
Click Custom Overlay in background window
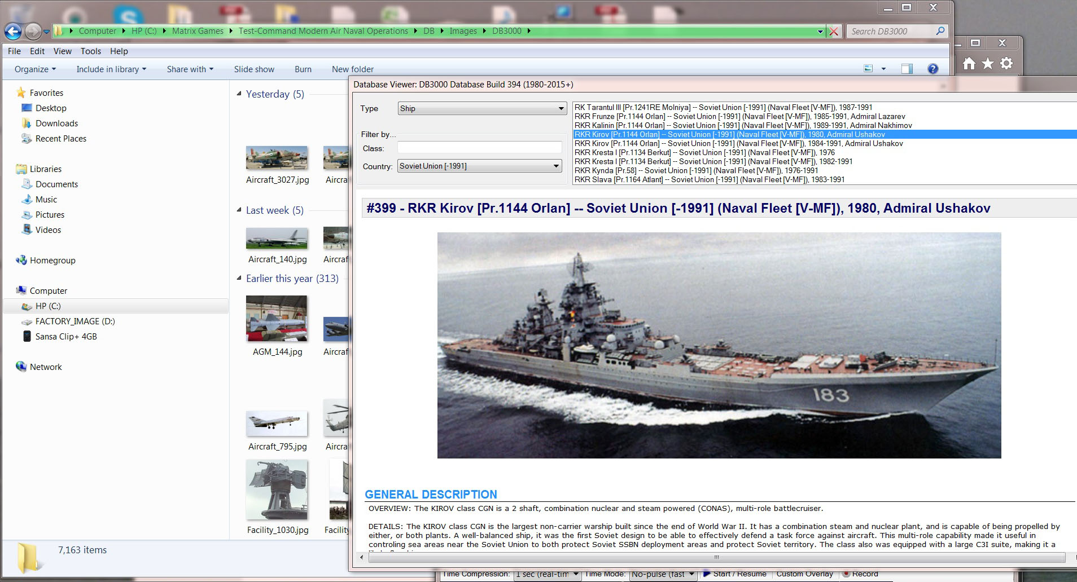pos(804,574)
